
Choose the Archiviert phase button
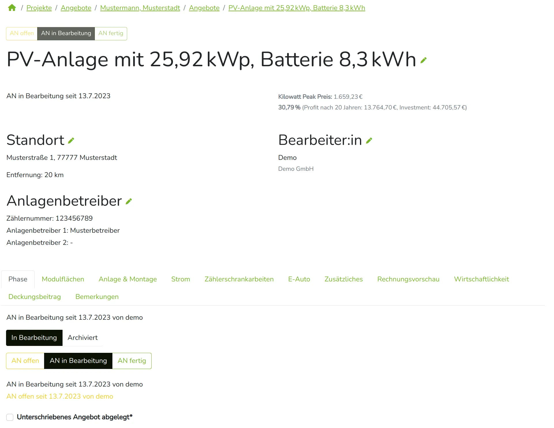[x=83, y=338]
